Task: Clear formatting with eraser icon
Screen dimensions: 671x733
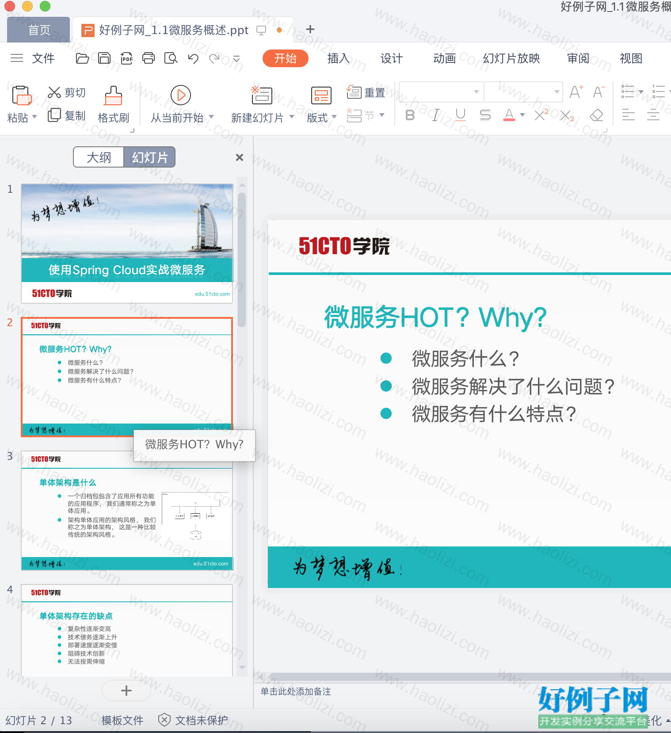Action: 597,115
